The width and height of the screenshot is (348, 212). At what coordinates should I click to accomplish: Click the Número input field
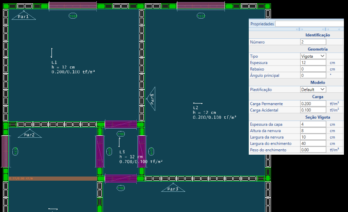pos(313,42)
